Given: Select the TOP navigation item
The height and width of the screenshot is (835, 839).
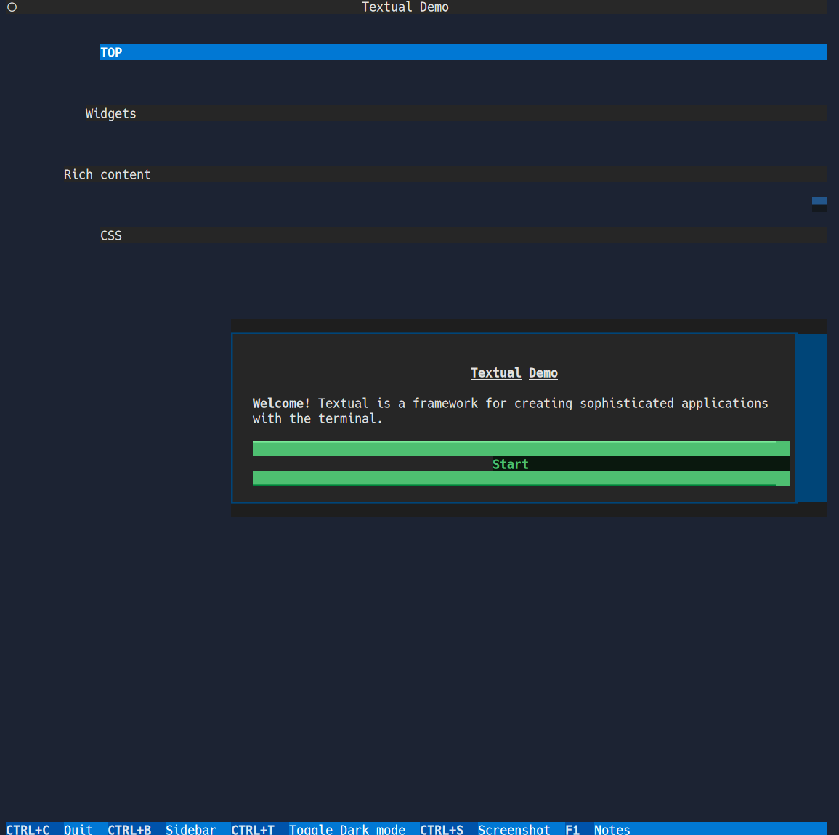Looking at the screenshot, I should pos(463,52).
